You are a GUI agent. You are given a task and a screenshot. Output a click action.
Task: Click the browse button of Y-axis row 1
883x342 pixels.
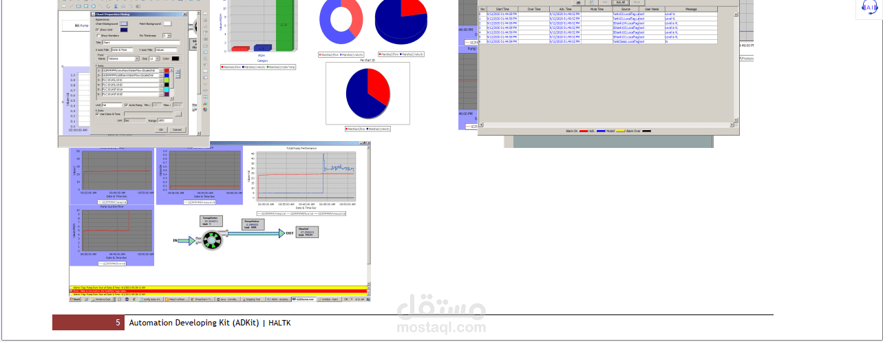[161, 70]
